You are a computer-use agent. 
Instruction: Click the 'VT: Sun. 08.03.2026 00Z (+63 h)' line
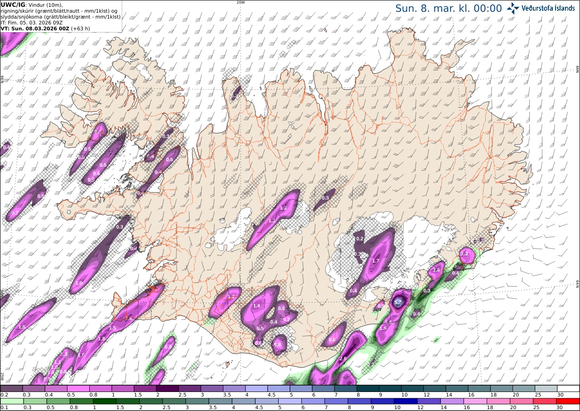point(45,28)
